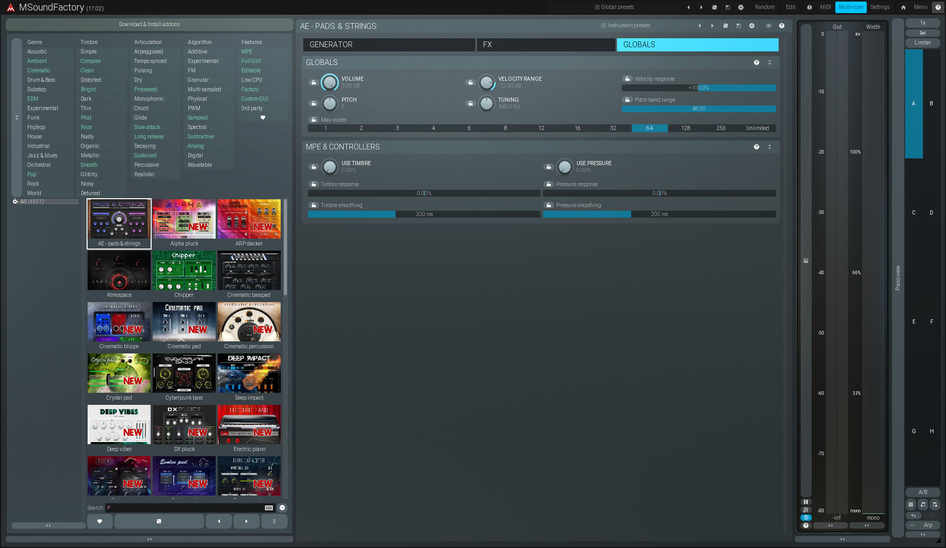Screen dimensions: 946x548
Task: Open the FX tab
Action: pyautogui.click(x=546, y=45)
